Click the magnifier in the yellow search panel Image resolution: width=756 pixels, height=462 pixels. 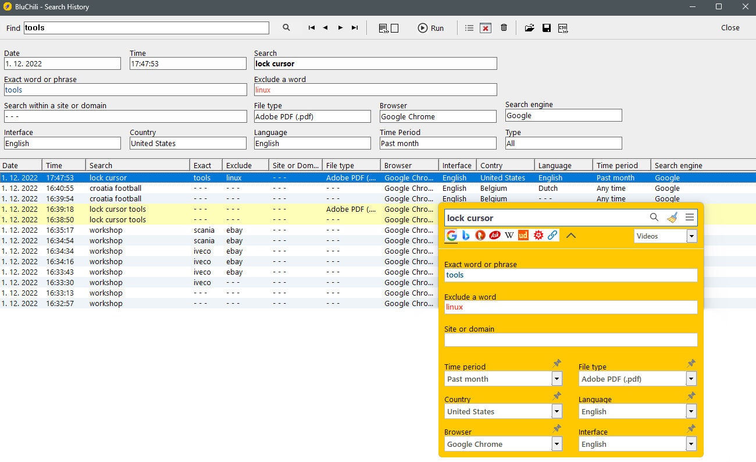point(654,217)
